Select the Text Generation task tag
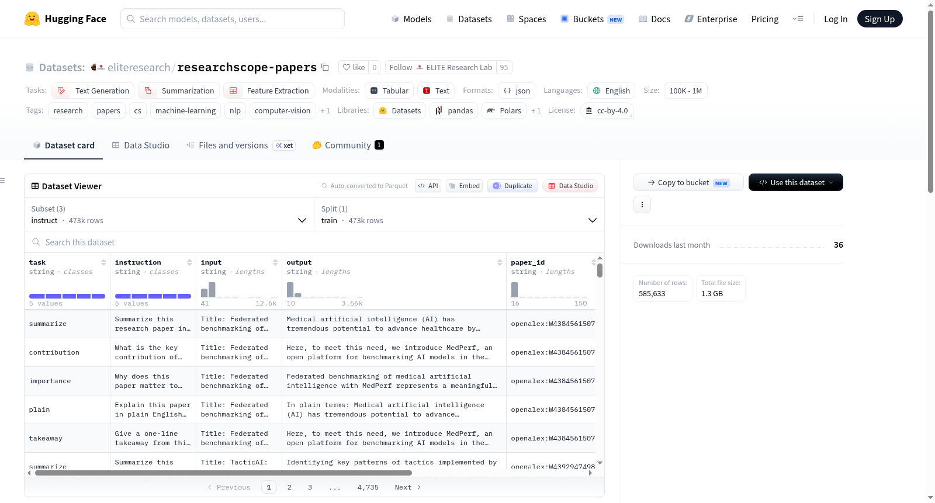Image resolution: width=935 pixels, height=503 pixels. coord(93,91)
